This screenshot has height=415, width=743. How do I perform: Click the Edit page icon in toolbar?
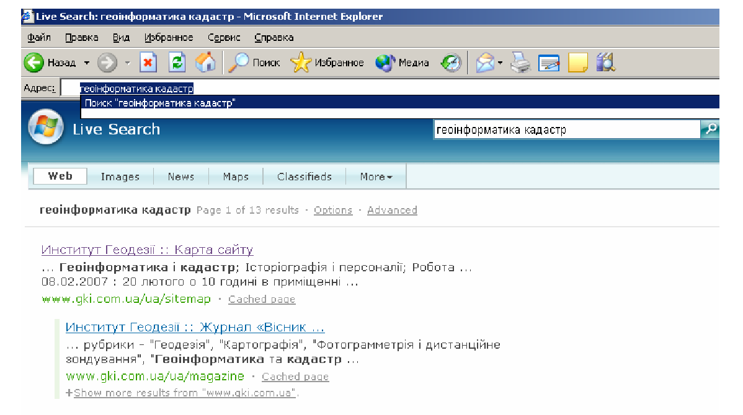549,63
